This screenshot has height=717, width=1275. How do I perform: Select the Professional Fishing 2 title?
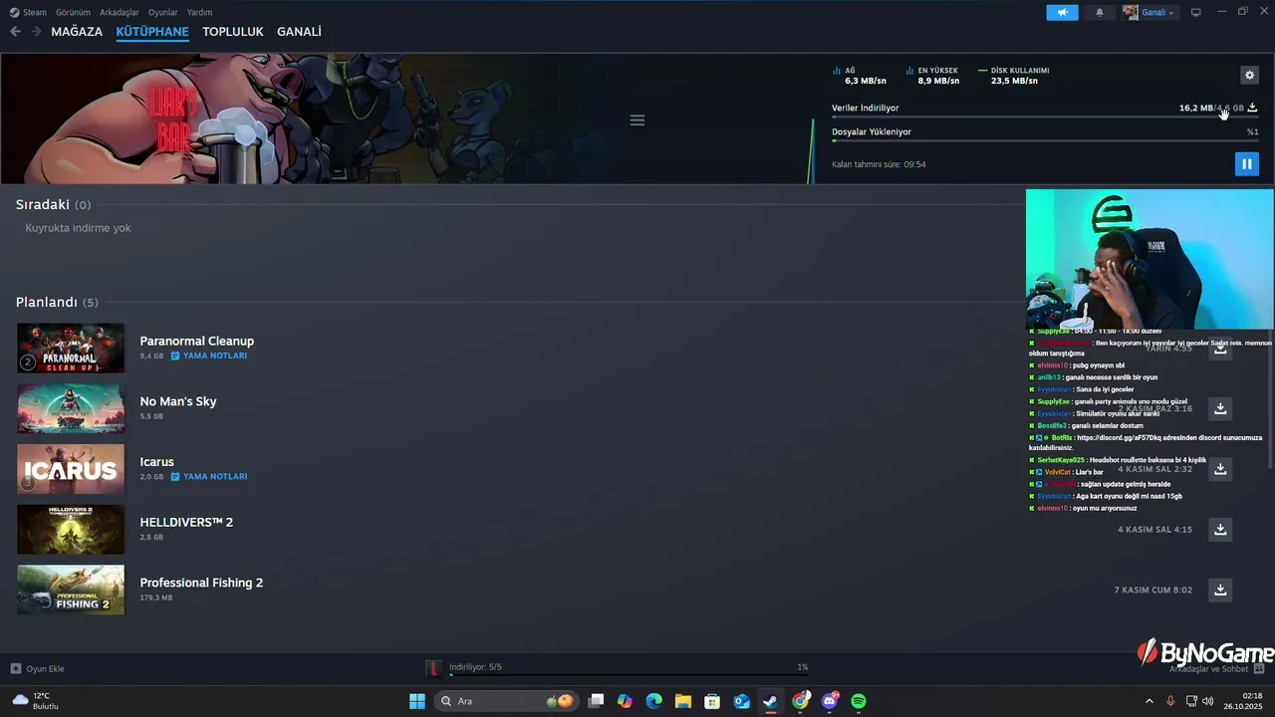[201, 583]
